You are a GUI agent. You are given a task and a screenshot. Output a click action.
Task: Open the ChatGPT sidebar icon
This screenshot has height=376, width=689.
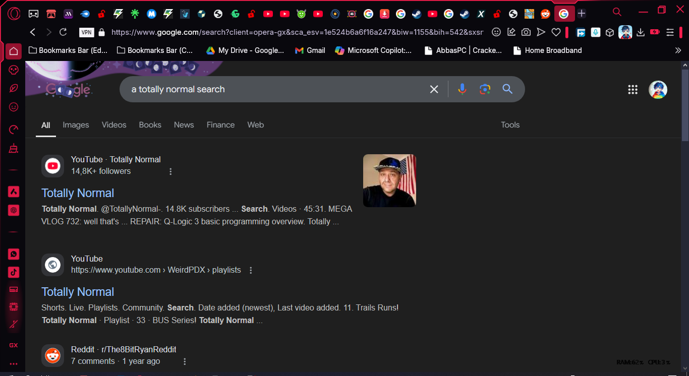14,210
